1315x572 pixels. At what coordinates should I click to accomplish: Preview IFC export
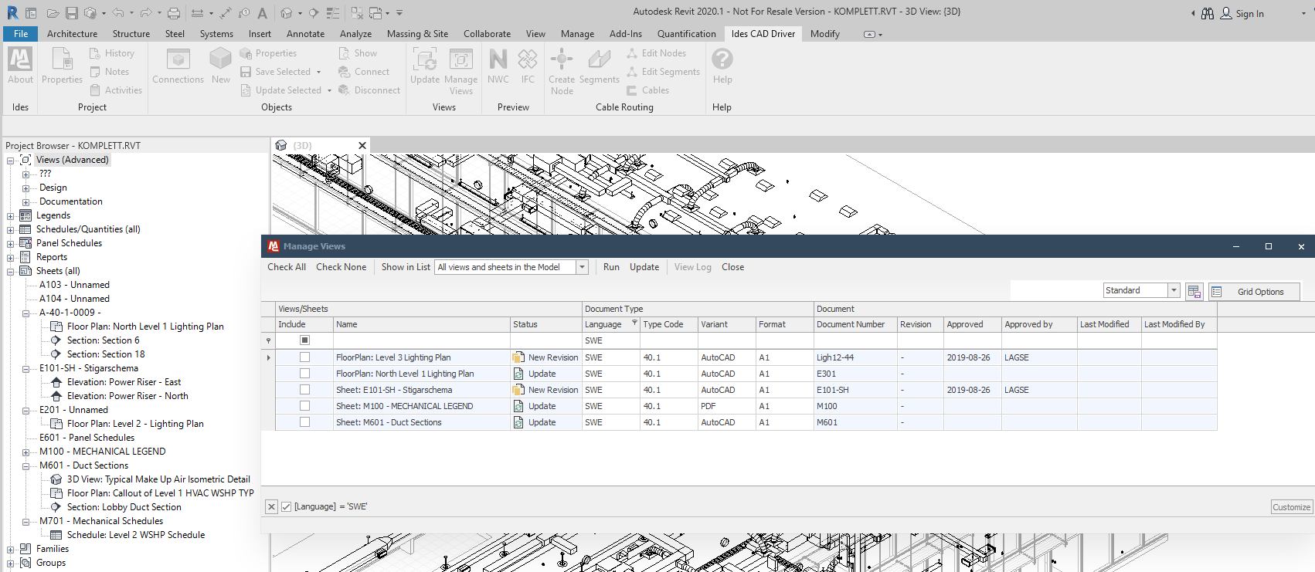pyautogui.click(x=528, y=65)
